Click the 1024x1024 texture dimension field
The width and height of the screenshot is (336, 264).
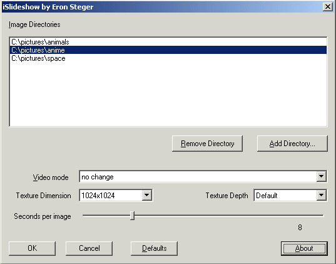[x=111, y=195]
